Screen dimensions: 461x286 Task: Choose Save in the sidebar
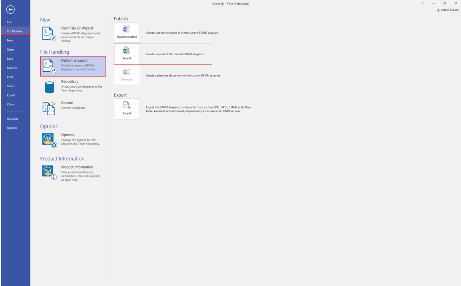pos(10,58)
